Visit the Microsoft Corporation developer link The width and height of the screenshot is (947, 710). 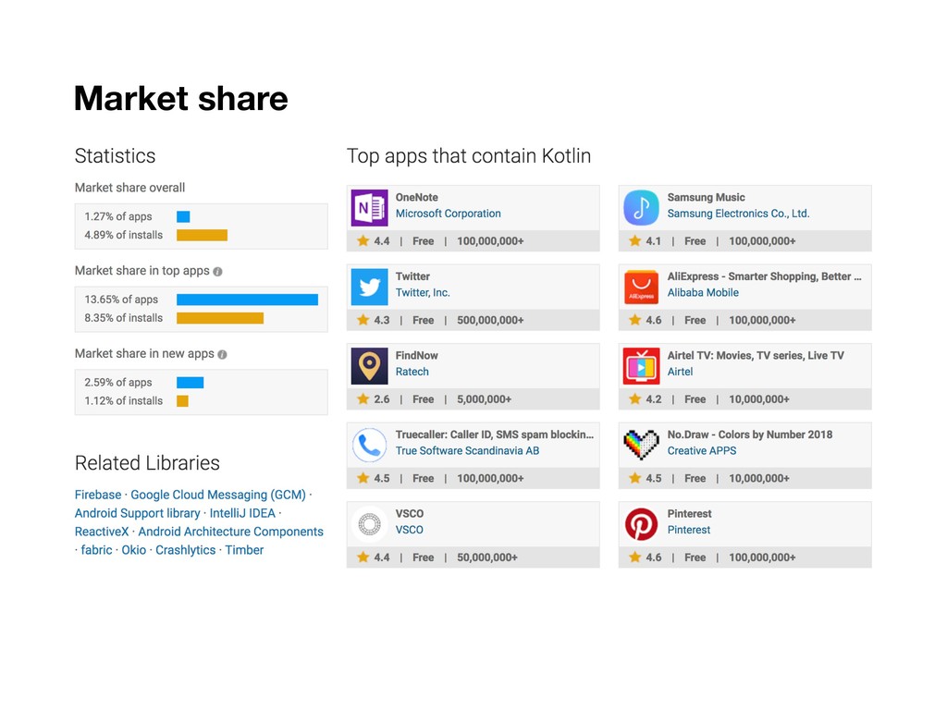pos(448,214)
